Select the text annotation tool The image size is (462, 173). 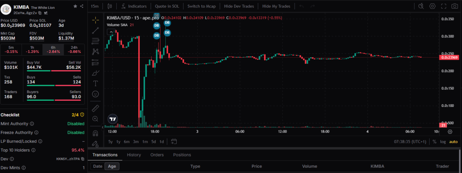95,83
